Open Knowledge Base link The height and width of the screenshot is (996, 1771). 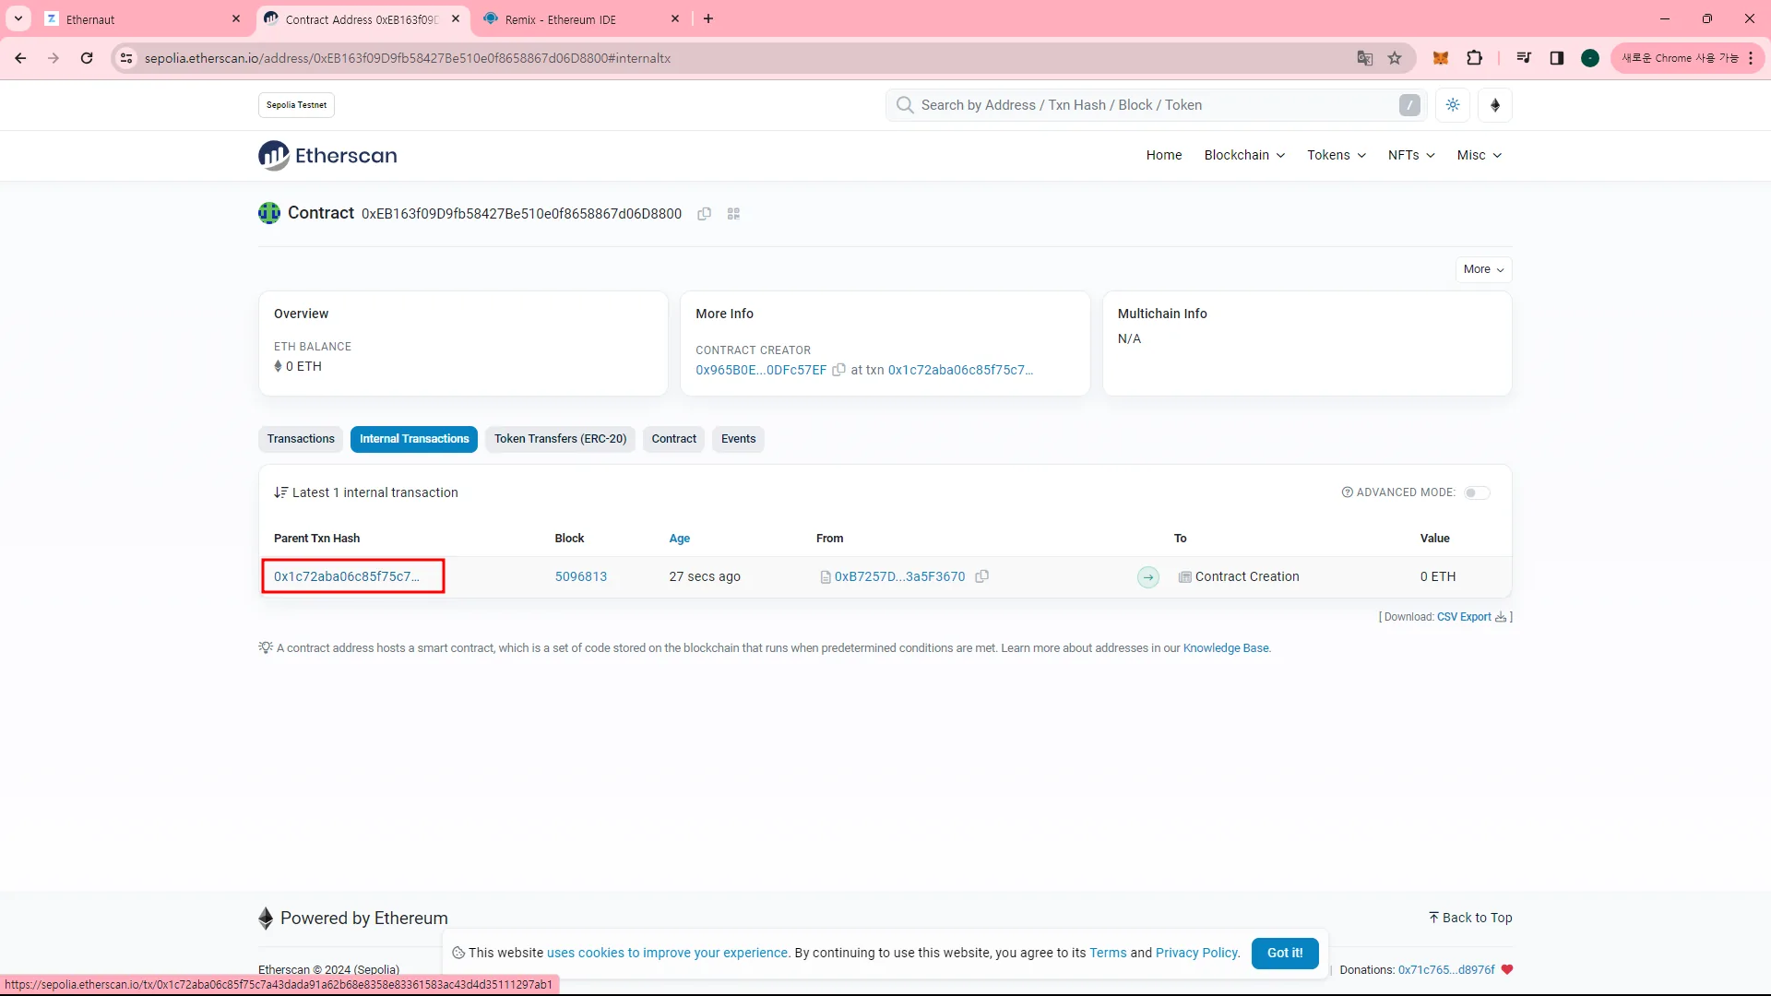click(x=1226, y=648)
